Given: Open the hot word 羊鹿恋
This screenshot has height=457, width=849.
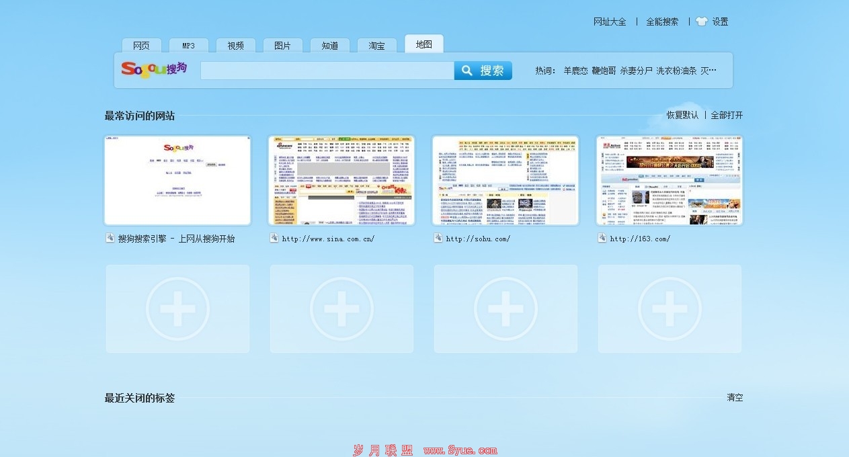Looking at the screenshot, I should (x=575, y=70).
